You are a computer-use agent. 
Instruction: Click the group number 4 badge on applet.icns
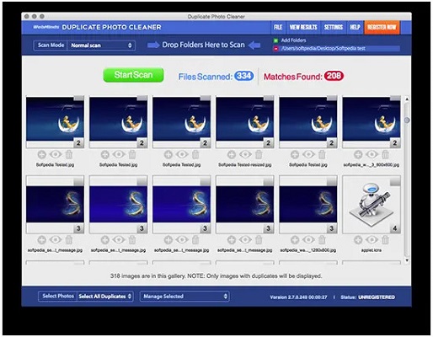pos(395,228)
